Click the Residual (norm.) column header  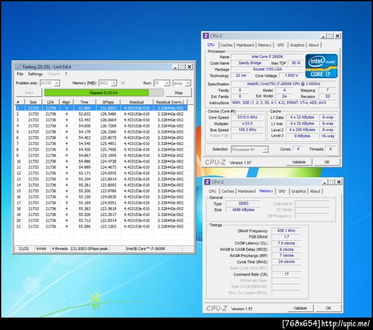[x=170, y=102]
